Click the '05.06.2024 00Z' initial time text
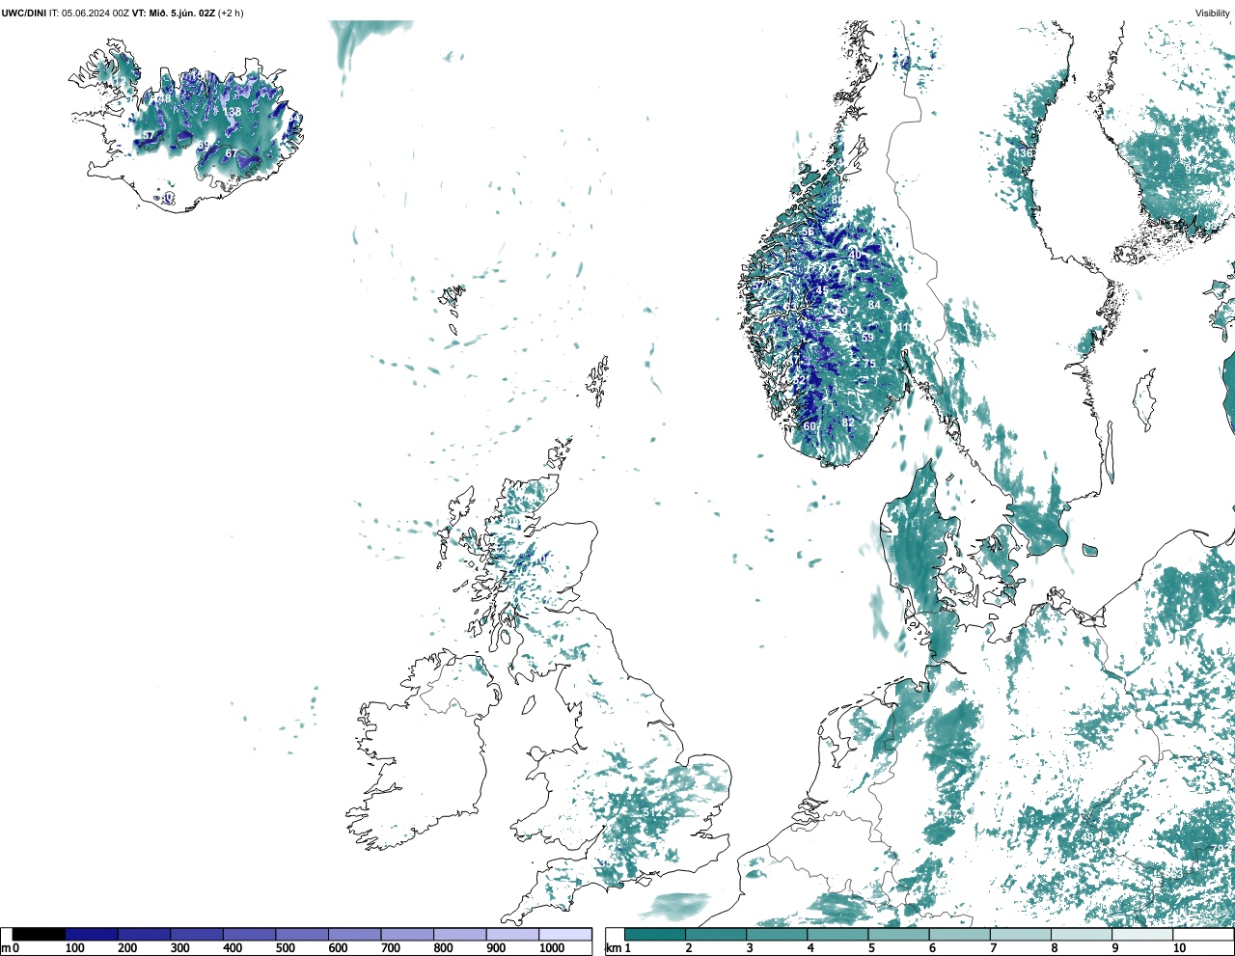This screenshot has height=956, width=1235. (x=96, y=14)
